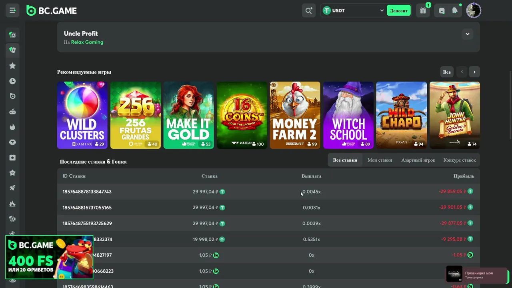
Task: Open the Make It Gold game thumbnail
Action: click(189, 115)
